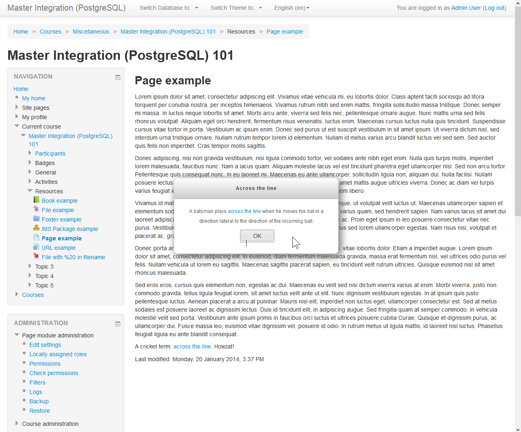Open Edit settings in administration
521x432 pixels.
point(45,345)
